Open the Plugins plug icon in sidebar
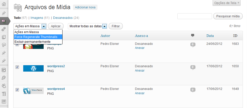The height and width of the screenshot is (108, 247). (4, 78)
